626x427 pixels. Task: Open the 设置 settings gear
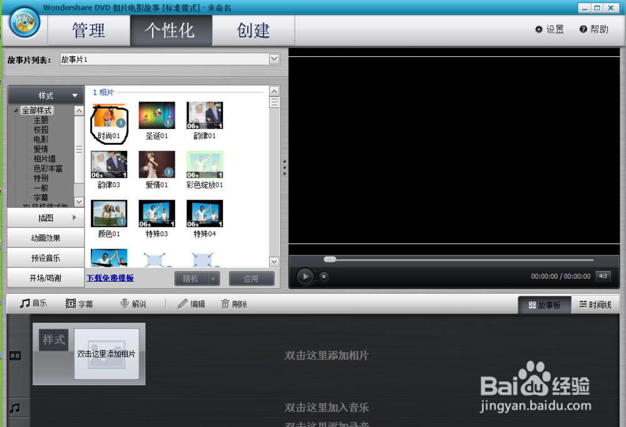(x=550, y=29)
